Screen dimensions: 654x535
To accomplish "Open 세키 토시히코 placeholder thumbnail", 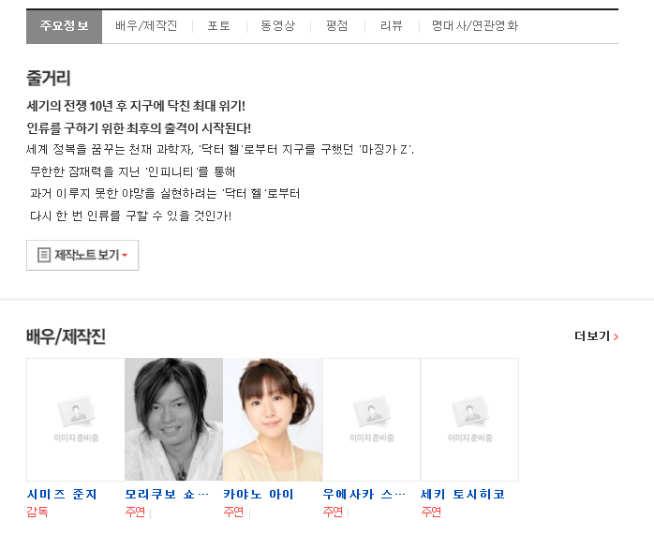I will pos(469,419).
